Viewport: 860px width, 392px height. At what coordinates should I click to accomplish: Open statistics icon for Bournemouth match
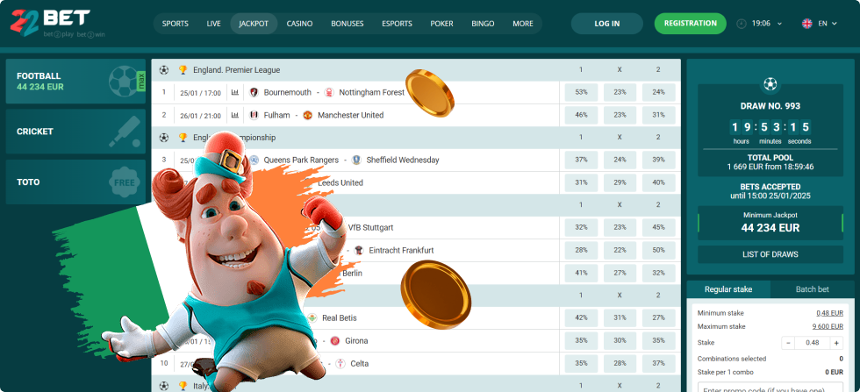(x=235, y=93)
